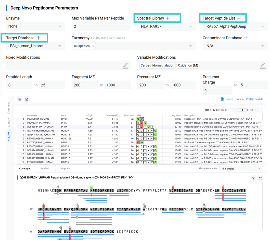Click the Protein export link
Viewport: 270px width, 240px height.
(x=239, y=99)
